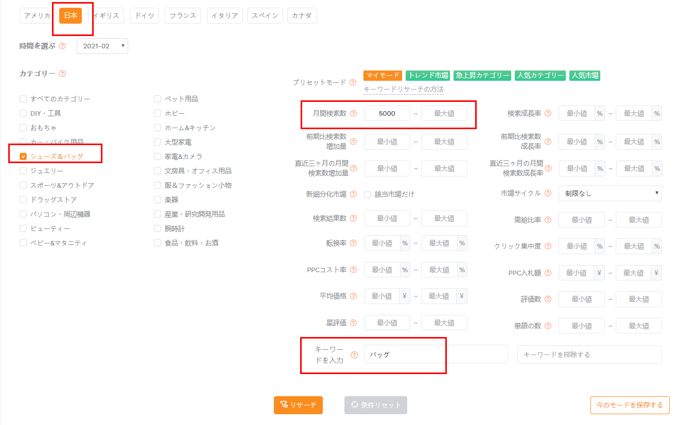Click help icon next to 時間を選ぶ
This screenshot has width=678, height=425.
point(62,46)
